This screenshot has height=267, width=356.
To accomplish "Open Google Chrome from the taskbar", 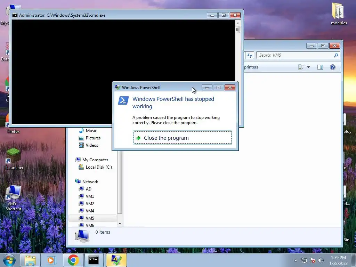I will tap(73, 260).
